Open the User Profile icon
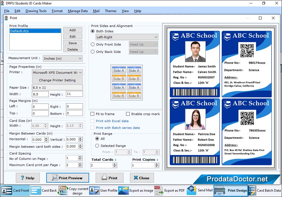 [x=94, y=191]
